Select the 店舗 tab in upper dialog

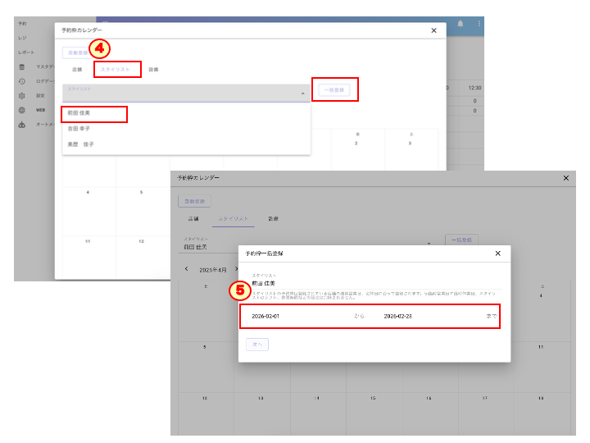77,70
